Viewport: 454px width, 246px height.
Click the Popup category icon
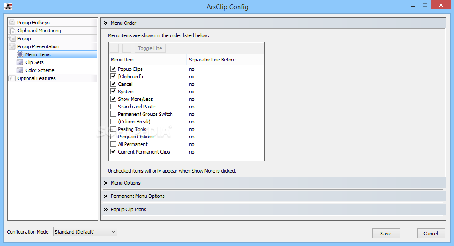tap(12, 38)
